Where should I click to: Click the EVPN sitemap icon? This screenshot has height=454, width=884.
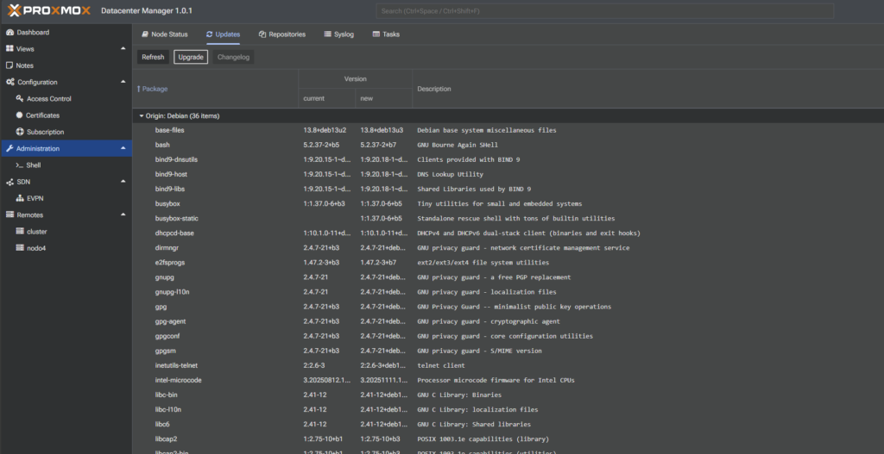(x=20, y=198)
